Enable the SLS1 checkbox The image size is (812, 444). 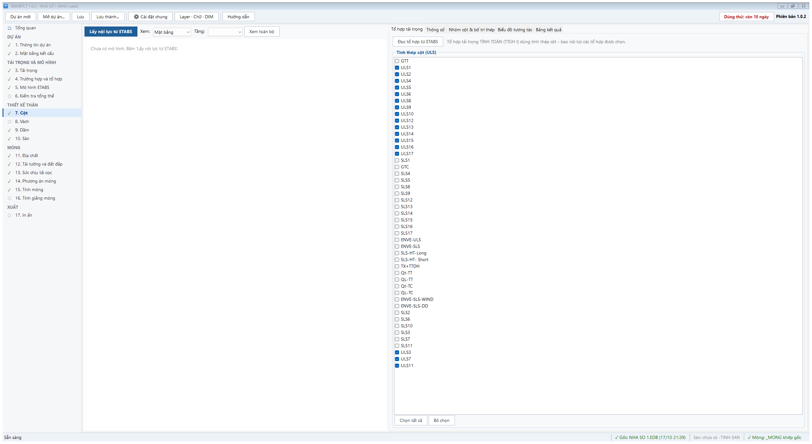pos(397,161)
